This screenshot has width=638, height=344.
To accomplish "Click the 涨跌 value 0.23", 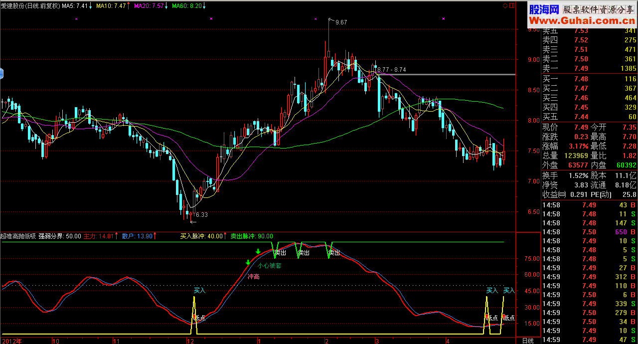I will pyautogui.click(x=581, y=137).
